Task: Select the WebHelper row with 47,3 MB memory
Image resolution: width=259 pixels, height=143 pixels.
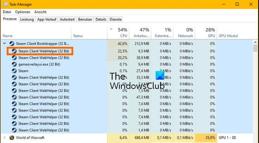Action: [x=44, y=97]
